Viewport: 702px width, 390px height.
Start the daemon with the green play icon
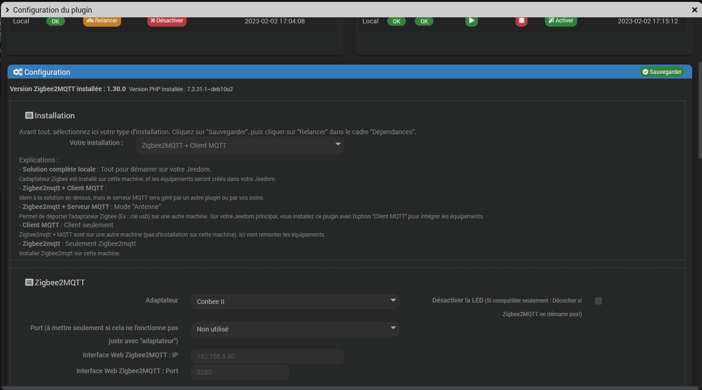click(x=471, y=21)
